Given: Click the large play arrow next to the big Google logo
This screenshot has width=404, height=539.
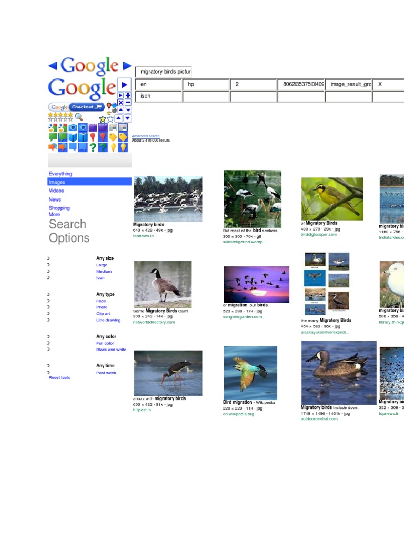Looking at the screenshot, I should click(x=124, y=85).
